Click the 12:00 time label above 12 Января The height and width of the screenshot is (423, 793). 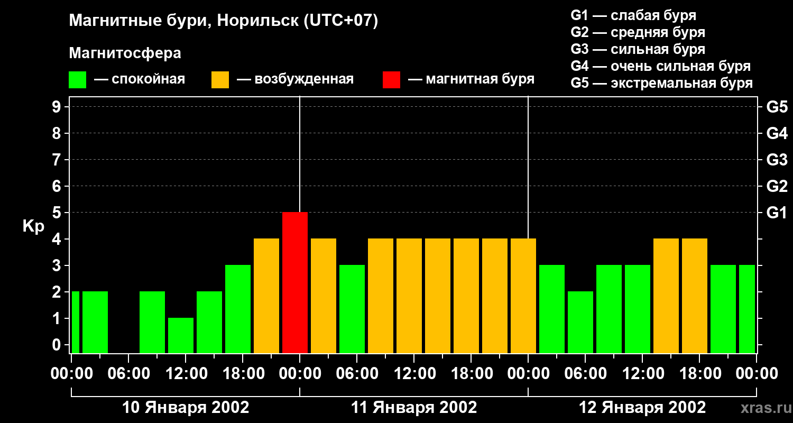coord(642,373)
